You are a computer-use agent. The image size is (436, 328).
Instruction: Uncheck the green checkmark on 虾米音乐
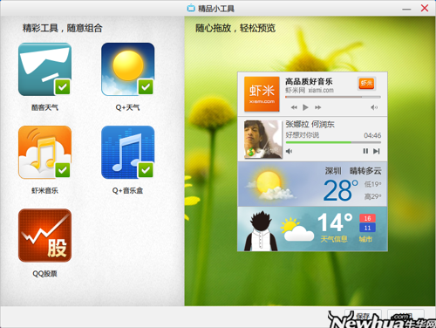pos(63,170)
